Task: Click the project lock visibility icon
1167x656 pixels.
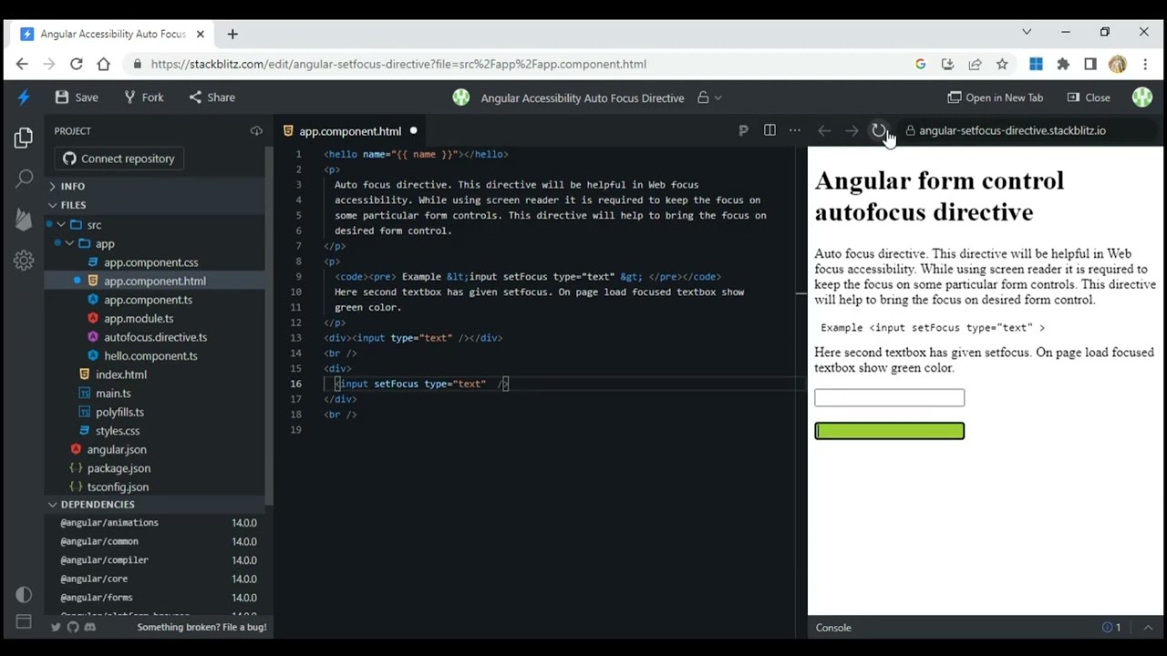Action: point(703,97)
